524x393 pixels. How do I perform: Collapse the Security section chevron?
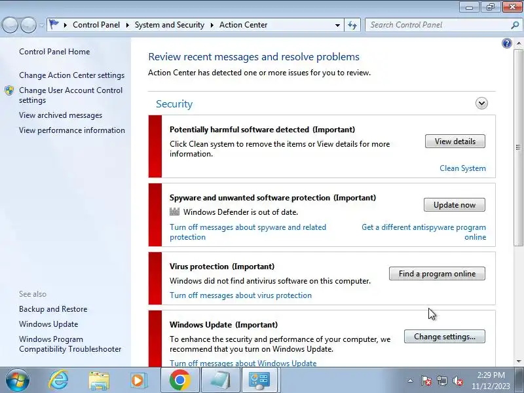tap(481, 103)
